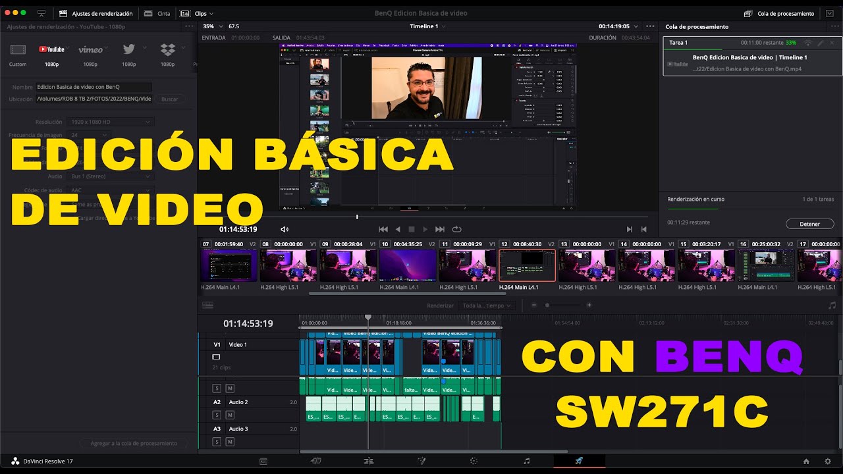Select clip 12 thumbnail in clip strip
The image size is (843, 474).
point(527,266)
